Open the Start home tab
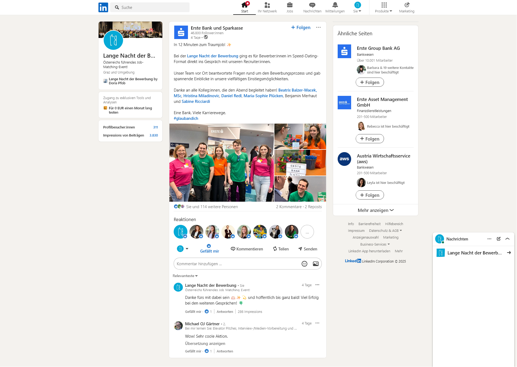The image size is (517, 367). (x=244, y=7)
